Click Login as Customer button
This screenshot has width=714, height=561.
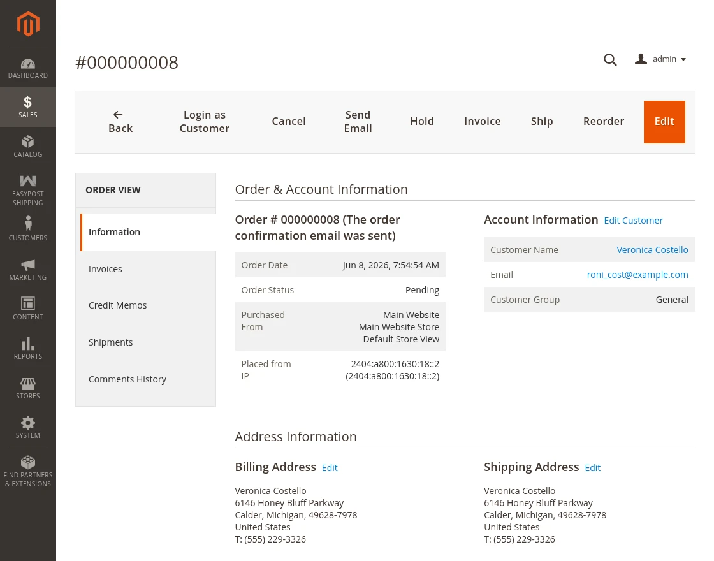pyautogui.click(x=205, y=122)
